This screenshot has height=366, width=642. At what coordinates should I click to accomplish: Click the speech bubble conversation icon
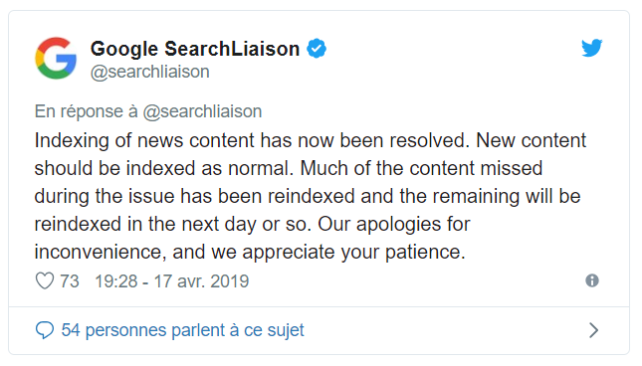click(x=45, y=330)
